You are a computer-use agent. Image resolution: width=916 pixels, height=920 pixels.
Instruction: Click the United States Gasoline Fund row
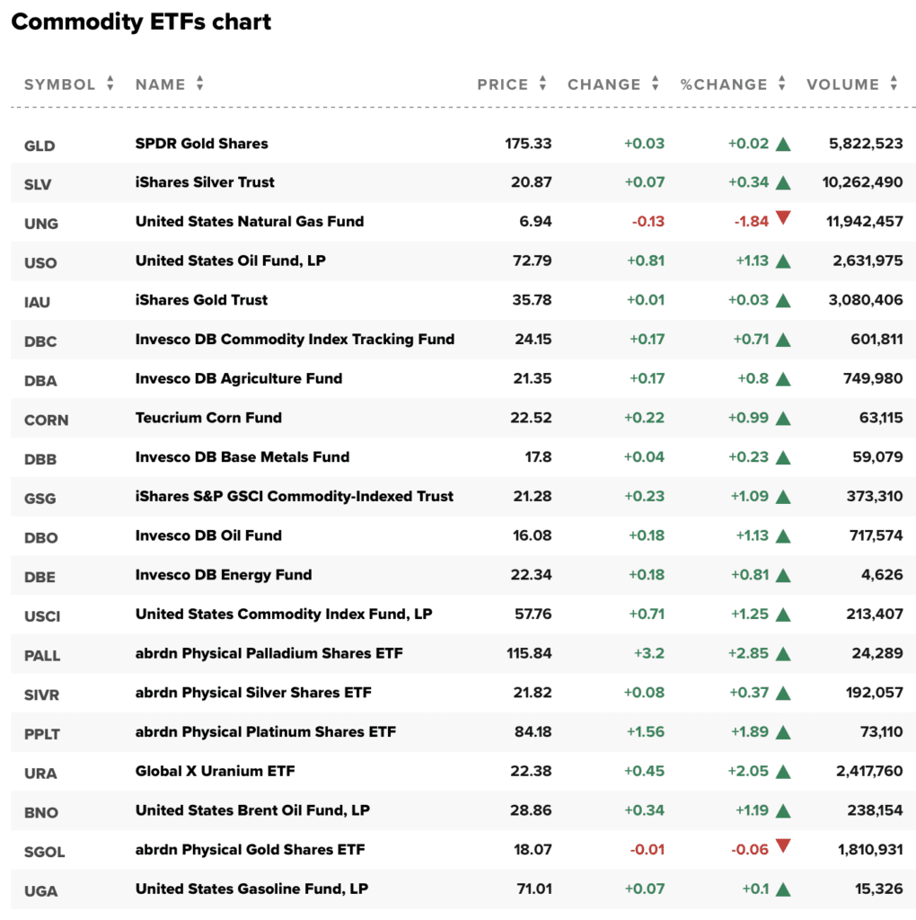(251, 889)
